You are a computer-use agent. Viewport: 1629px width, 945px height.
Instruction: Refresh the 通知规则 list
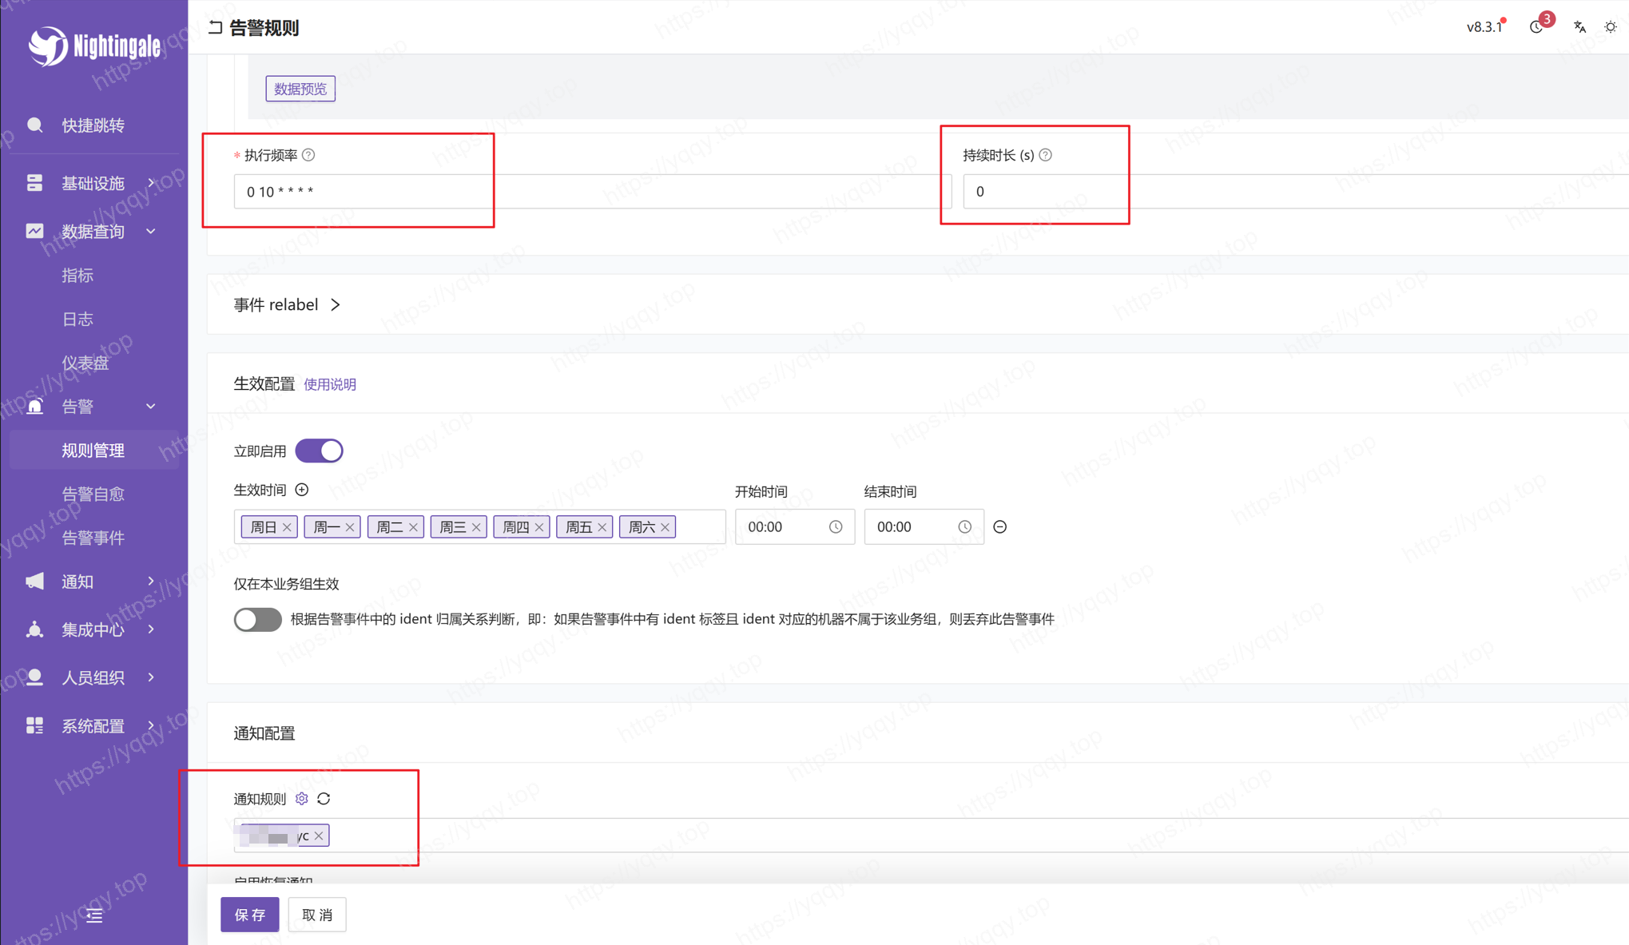[324, 799]
